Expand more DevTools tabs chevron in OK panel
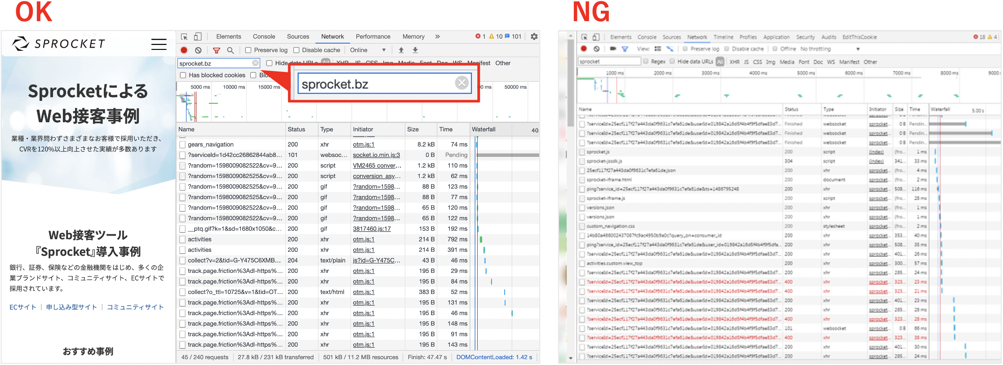The width and height of the screenshot is (1003, 365). click(x=437, y=37)
